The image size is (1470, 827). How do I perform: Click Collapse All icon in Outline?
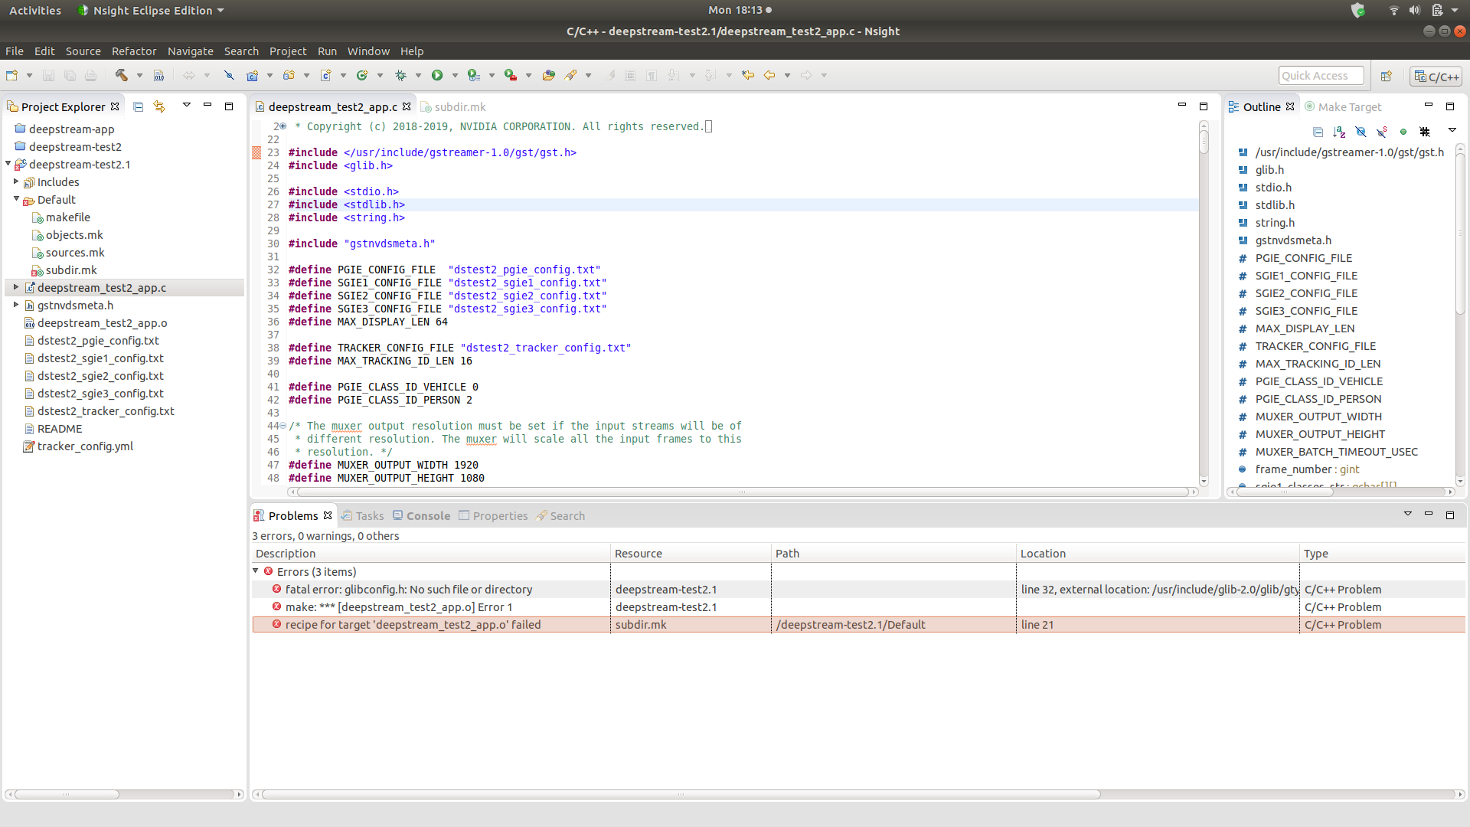pyautogui.click(x=1318, y=132)
